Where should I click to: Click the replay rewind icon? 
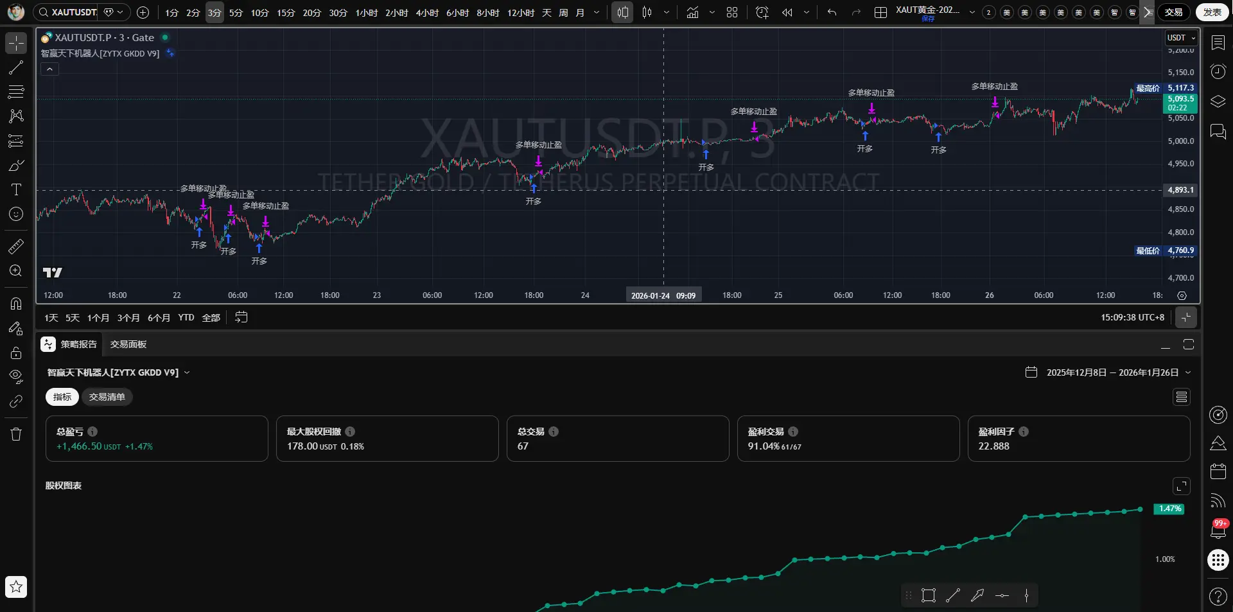(x=787, y=12)
